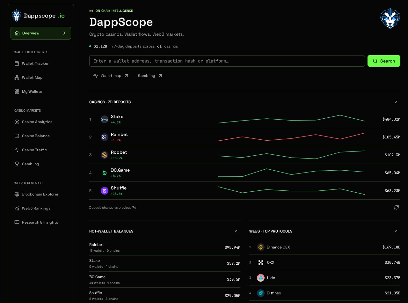Image resolution: width=408 pixels, height=303 pixels.
Task: Open Casinos 7D Deposits arrow icon
Action: [396, 102]
